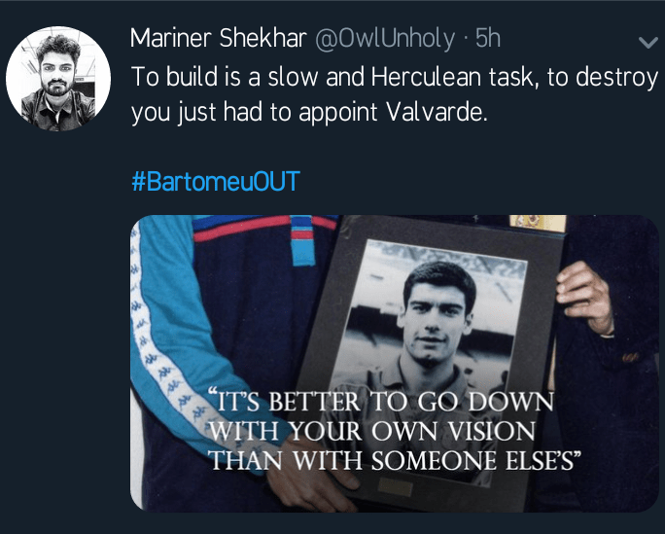Click the quote caption inside the image
Screen dimensions: 665x534
pyautogui.click(x=394, y=430)
